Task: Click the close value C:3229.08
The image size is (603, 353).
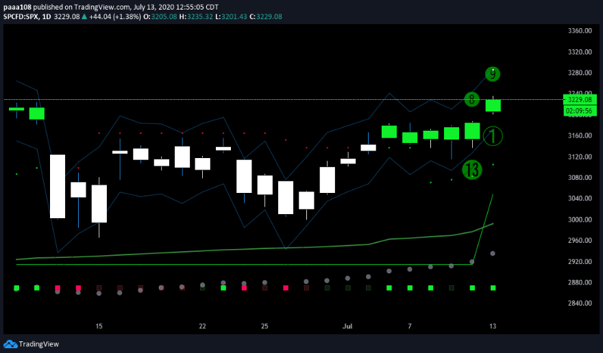Action: [x=266, y=16]
